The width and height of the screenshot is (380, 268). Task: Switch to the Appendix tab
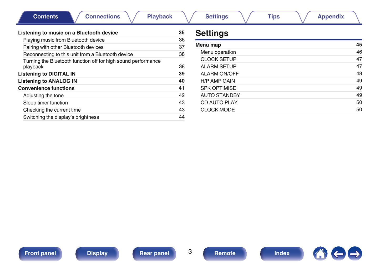331,17
